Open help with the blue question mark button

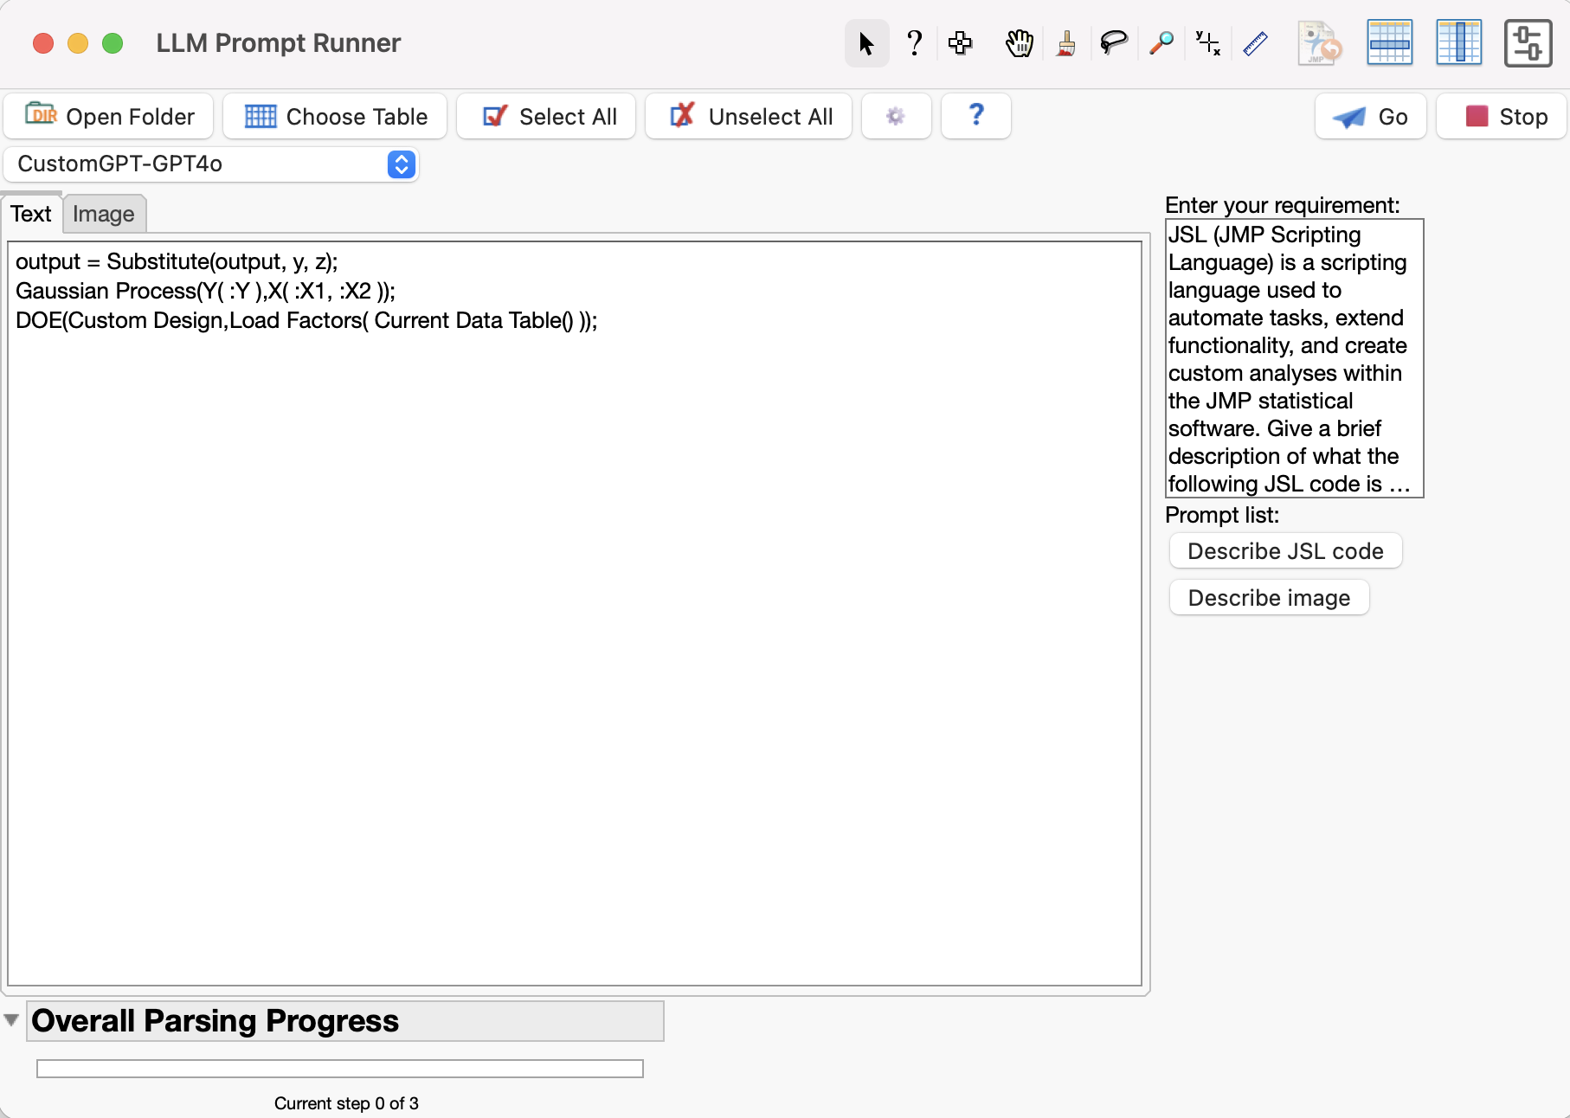click(x=976, y=116)
